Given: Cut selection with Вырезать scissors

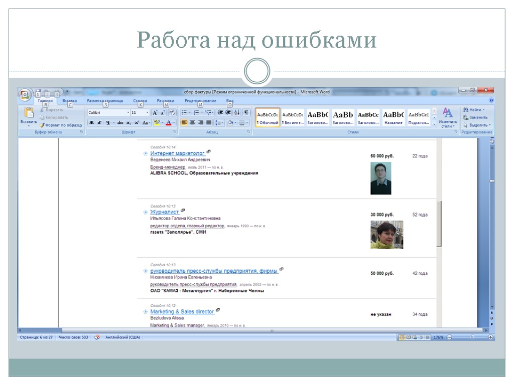Looking at the screenshot, I should pyautogui.click(x=52, y=110).
